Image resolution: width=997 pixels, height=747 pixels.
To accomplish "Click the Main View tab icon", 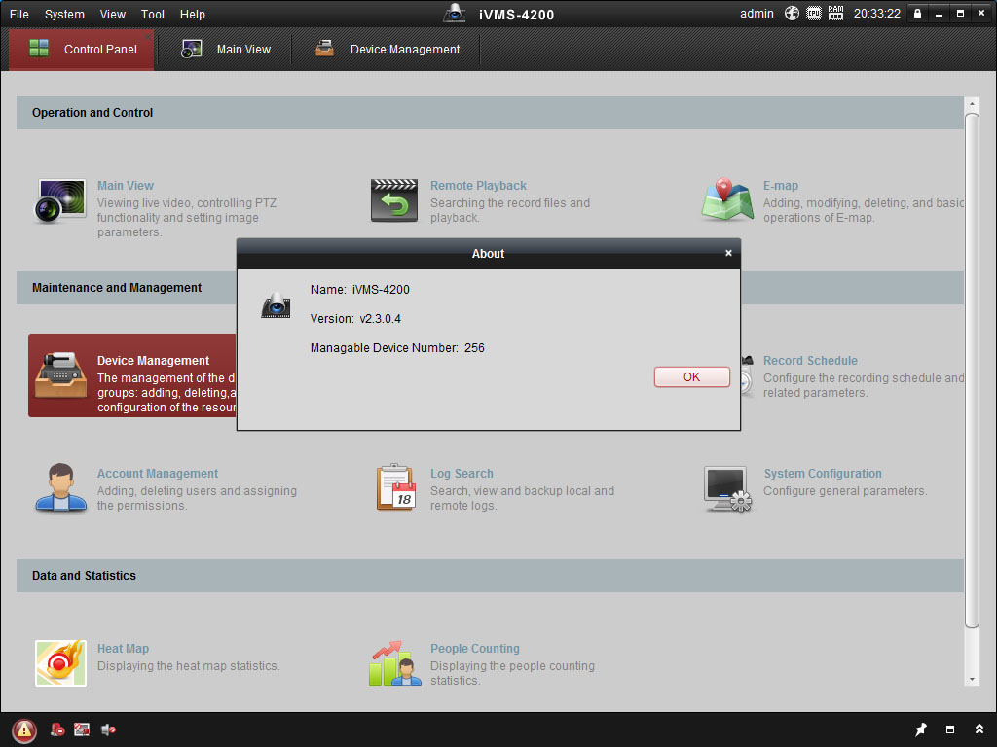I will pyautogui.click(x=192, y=49).
